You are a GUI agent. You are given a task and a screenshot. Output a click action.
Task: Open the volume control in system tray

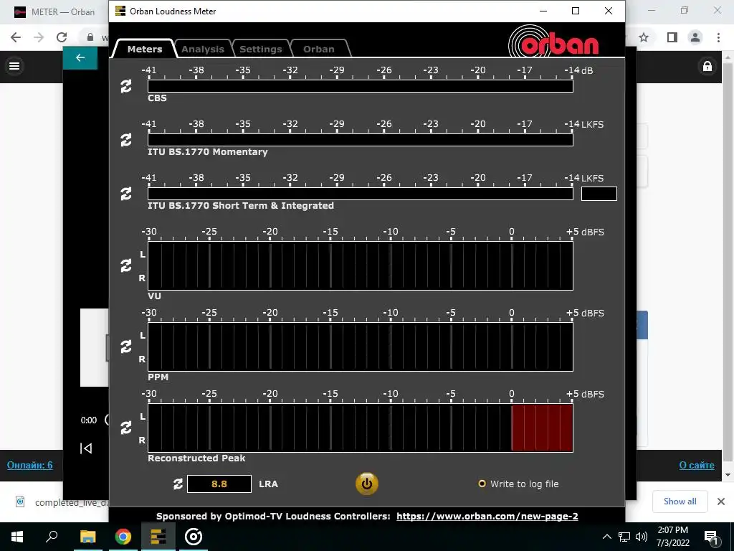click(x=642, y=537)
